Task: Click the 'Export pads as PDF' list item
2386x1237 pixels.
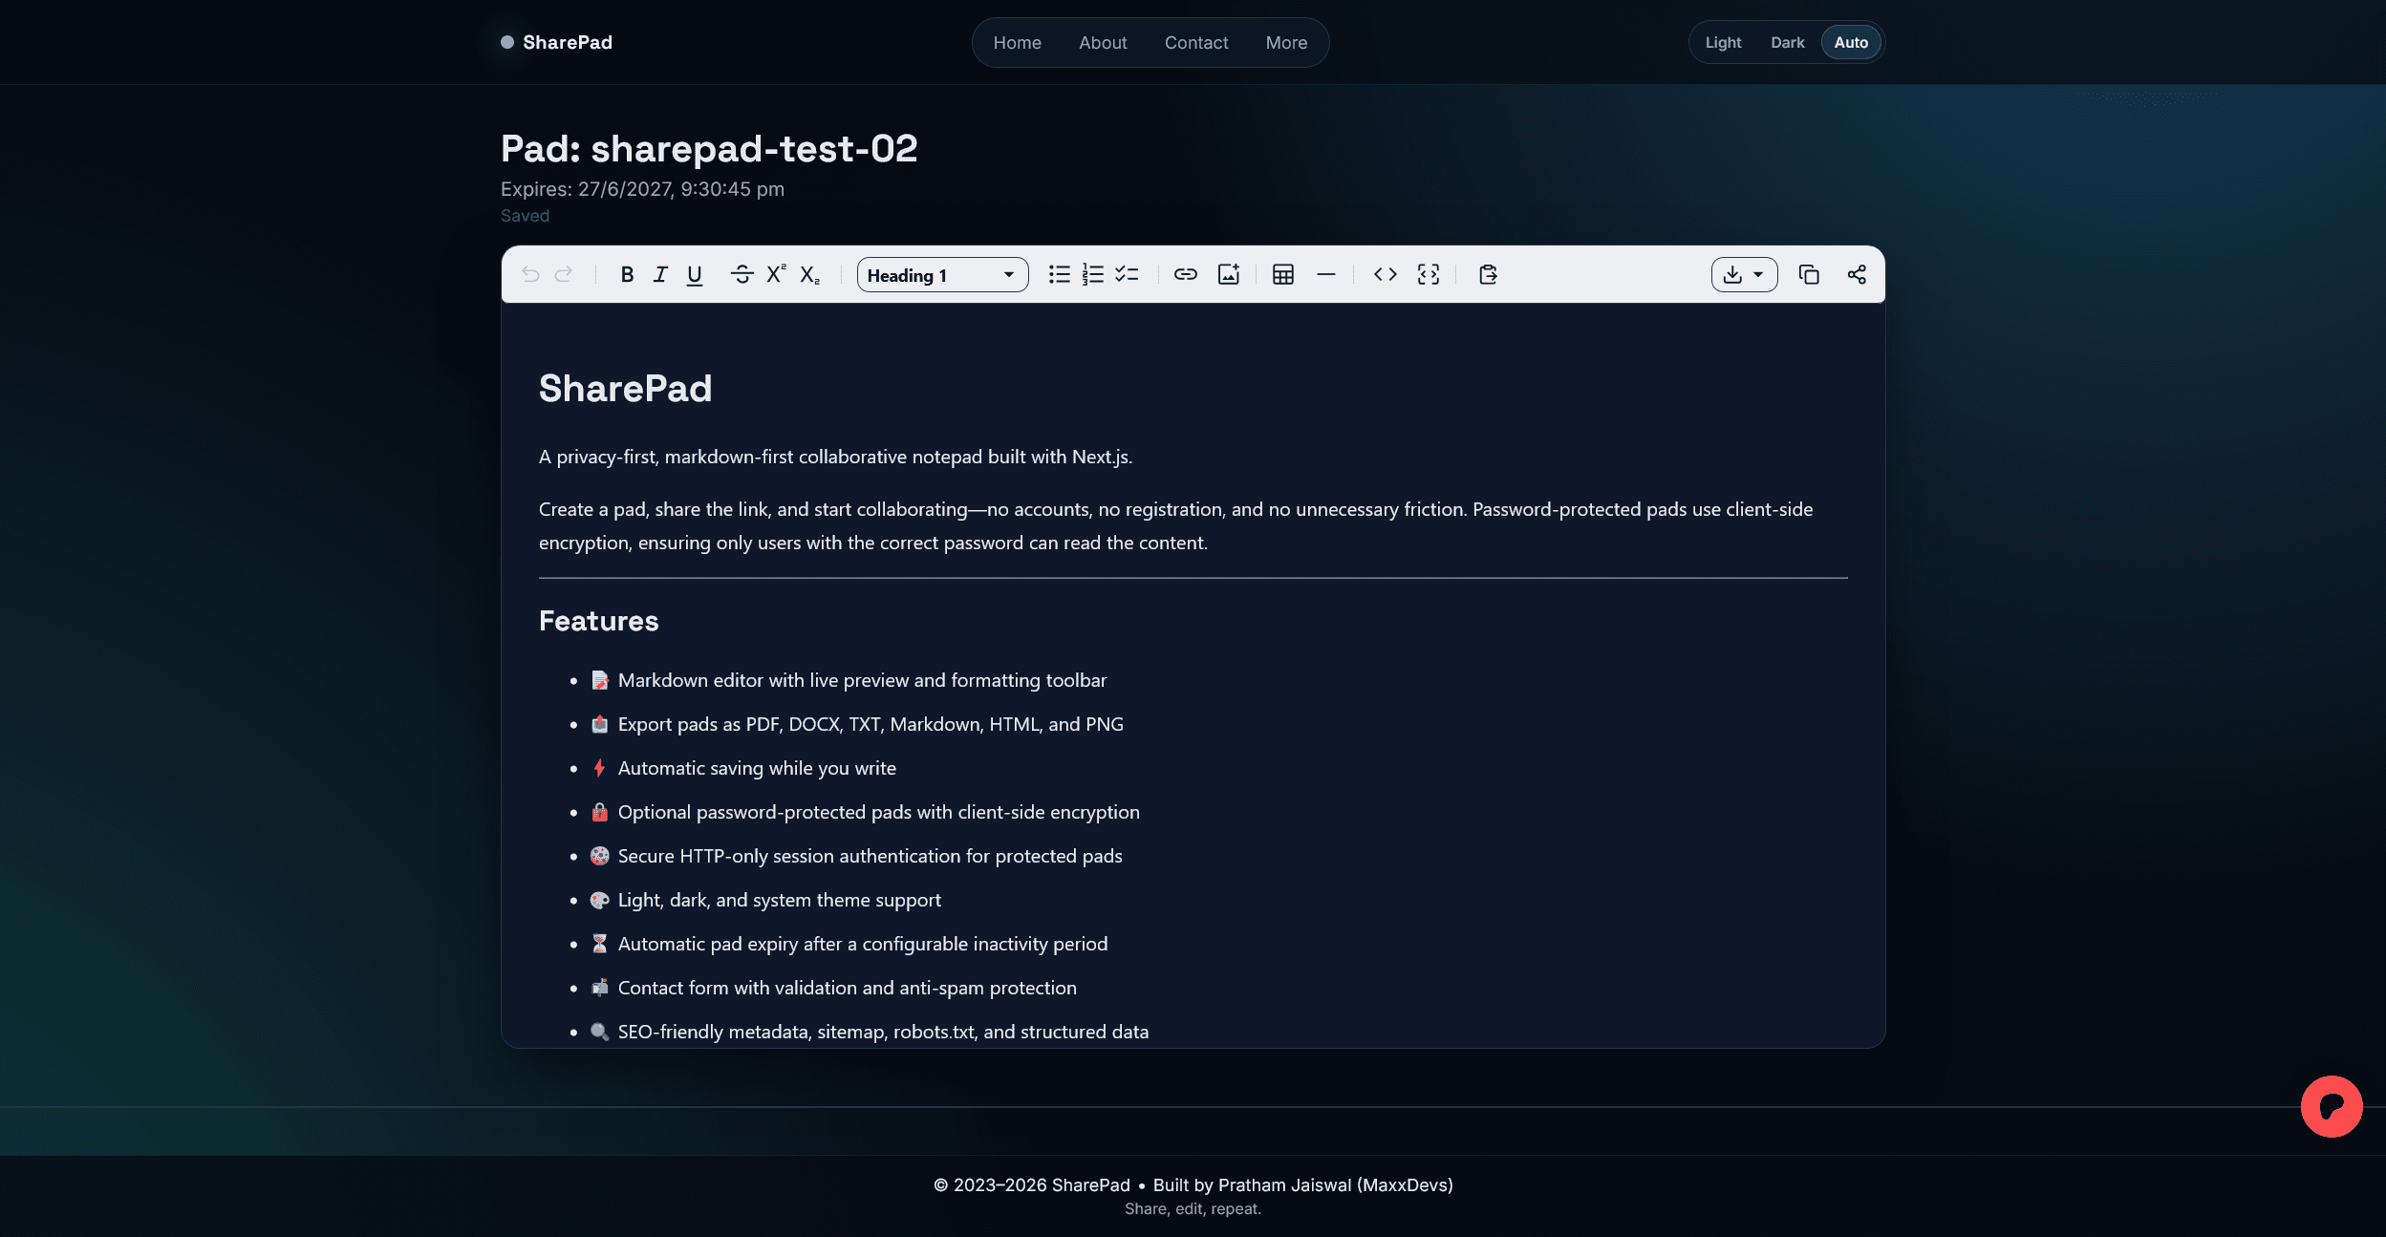Action: 871,725
